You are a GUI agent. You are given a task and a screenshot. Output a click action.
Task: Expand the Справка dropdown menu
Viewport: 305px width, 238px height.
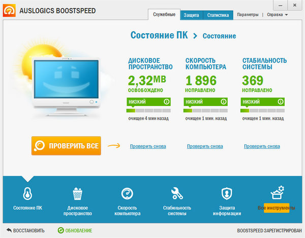(279, 15)
